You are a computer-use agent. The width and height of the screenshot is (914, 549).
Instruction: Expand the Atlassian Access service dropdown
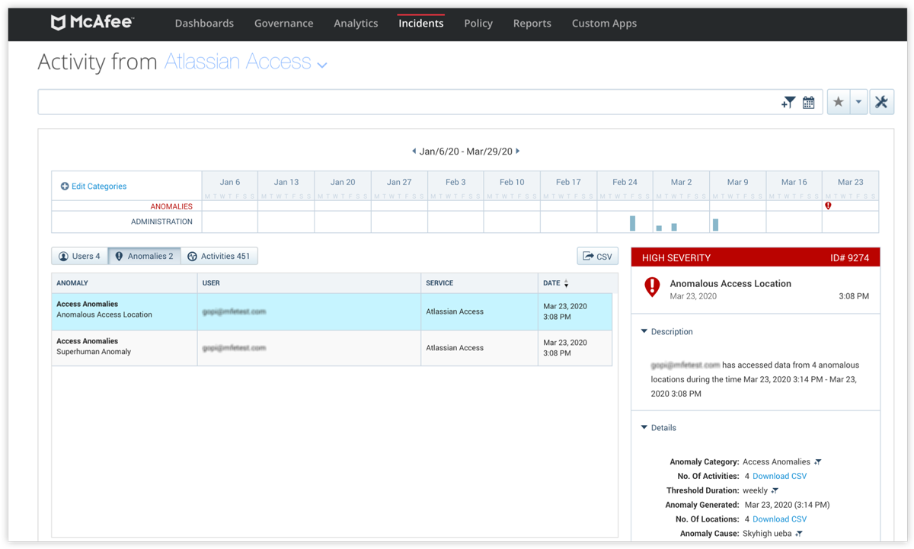tap(321, 65)
